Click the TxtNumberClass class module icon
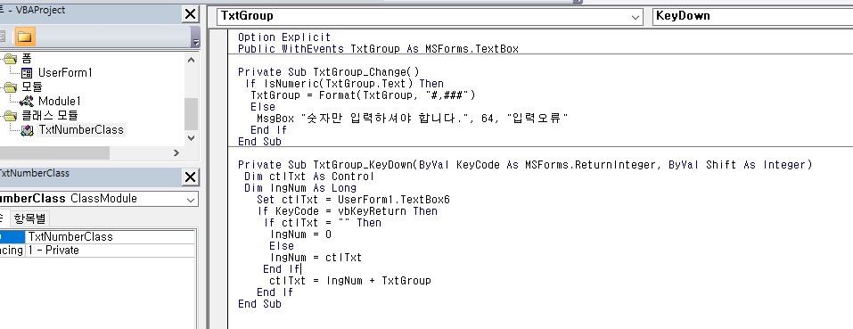853x329 pixels. click(x=27, y=130)
